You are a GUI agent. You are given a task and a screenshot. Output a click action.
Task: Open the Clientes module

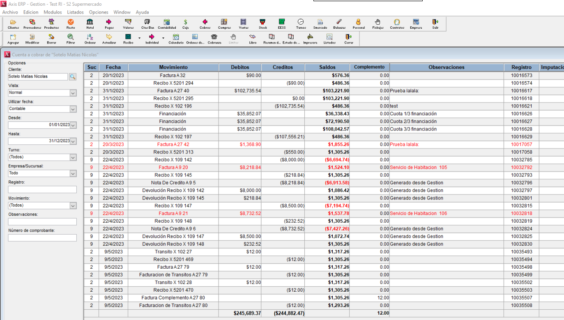click(13, 24)
